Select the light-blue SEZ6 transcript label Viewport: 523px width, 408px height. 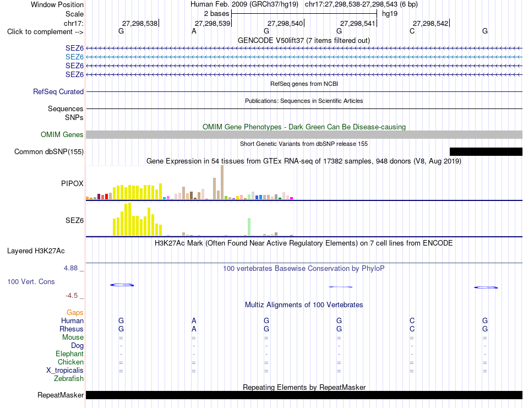[74, 57]
